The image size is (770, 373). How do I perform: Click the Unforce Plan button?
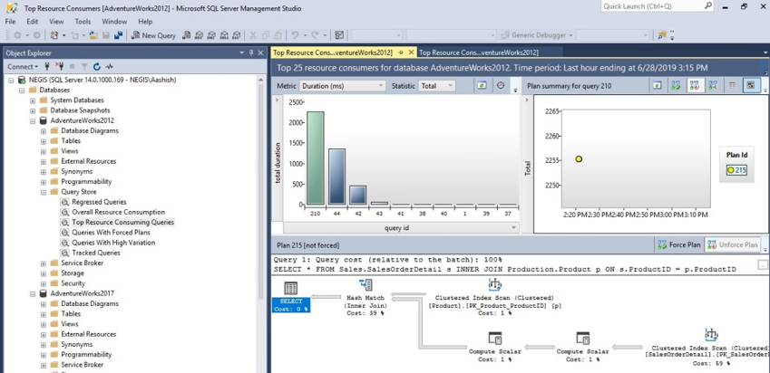pos(732,244)
